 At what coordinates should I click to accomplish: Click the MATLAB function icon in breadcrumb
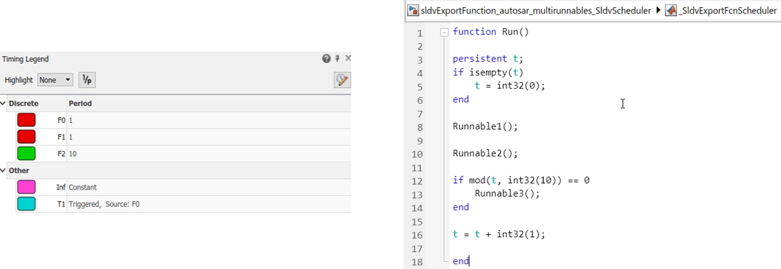click(671, 10)
